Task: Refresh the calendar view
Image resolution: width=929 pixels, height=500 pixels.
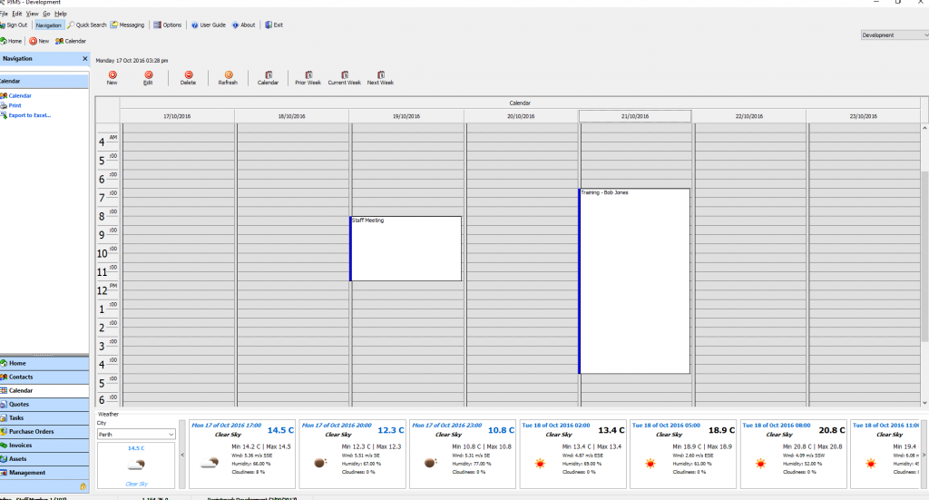Action: [228, 75]
